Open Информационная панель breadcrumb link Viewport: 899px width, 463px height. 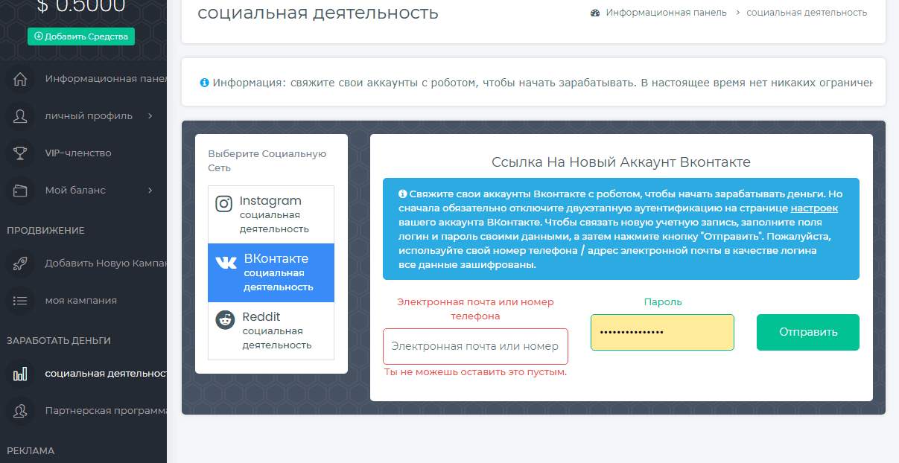click(x=666, y=13)
